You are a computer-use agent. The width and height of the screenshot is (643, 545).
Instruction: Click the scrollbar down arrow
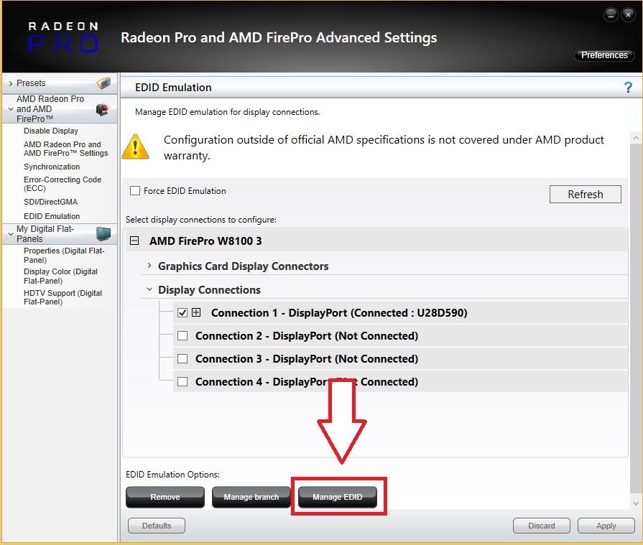click(636, 503)
